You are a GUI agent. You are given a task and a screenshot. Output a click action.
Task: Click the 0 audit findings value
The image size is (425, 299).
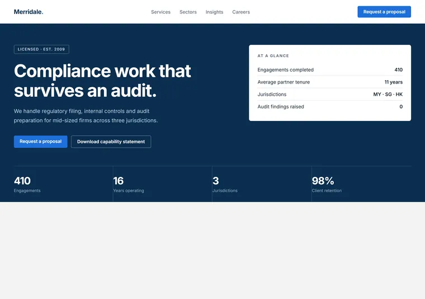(x=401, y=106)
